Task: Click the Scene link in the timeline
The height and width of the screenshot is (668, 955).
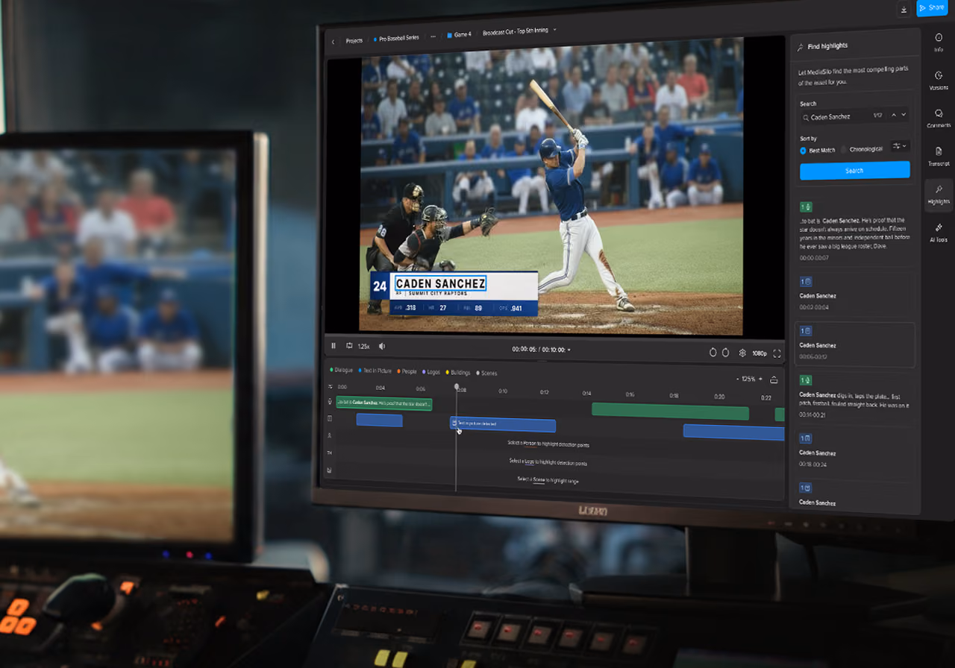Action: (x=540, y=480)
